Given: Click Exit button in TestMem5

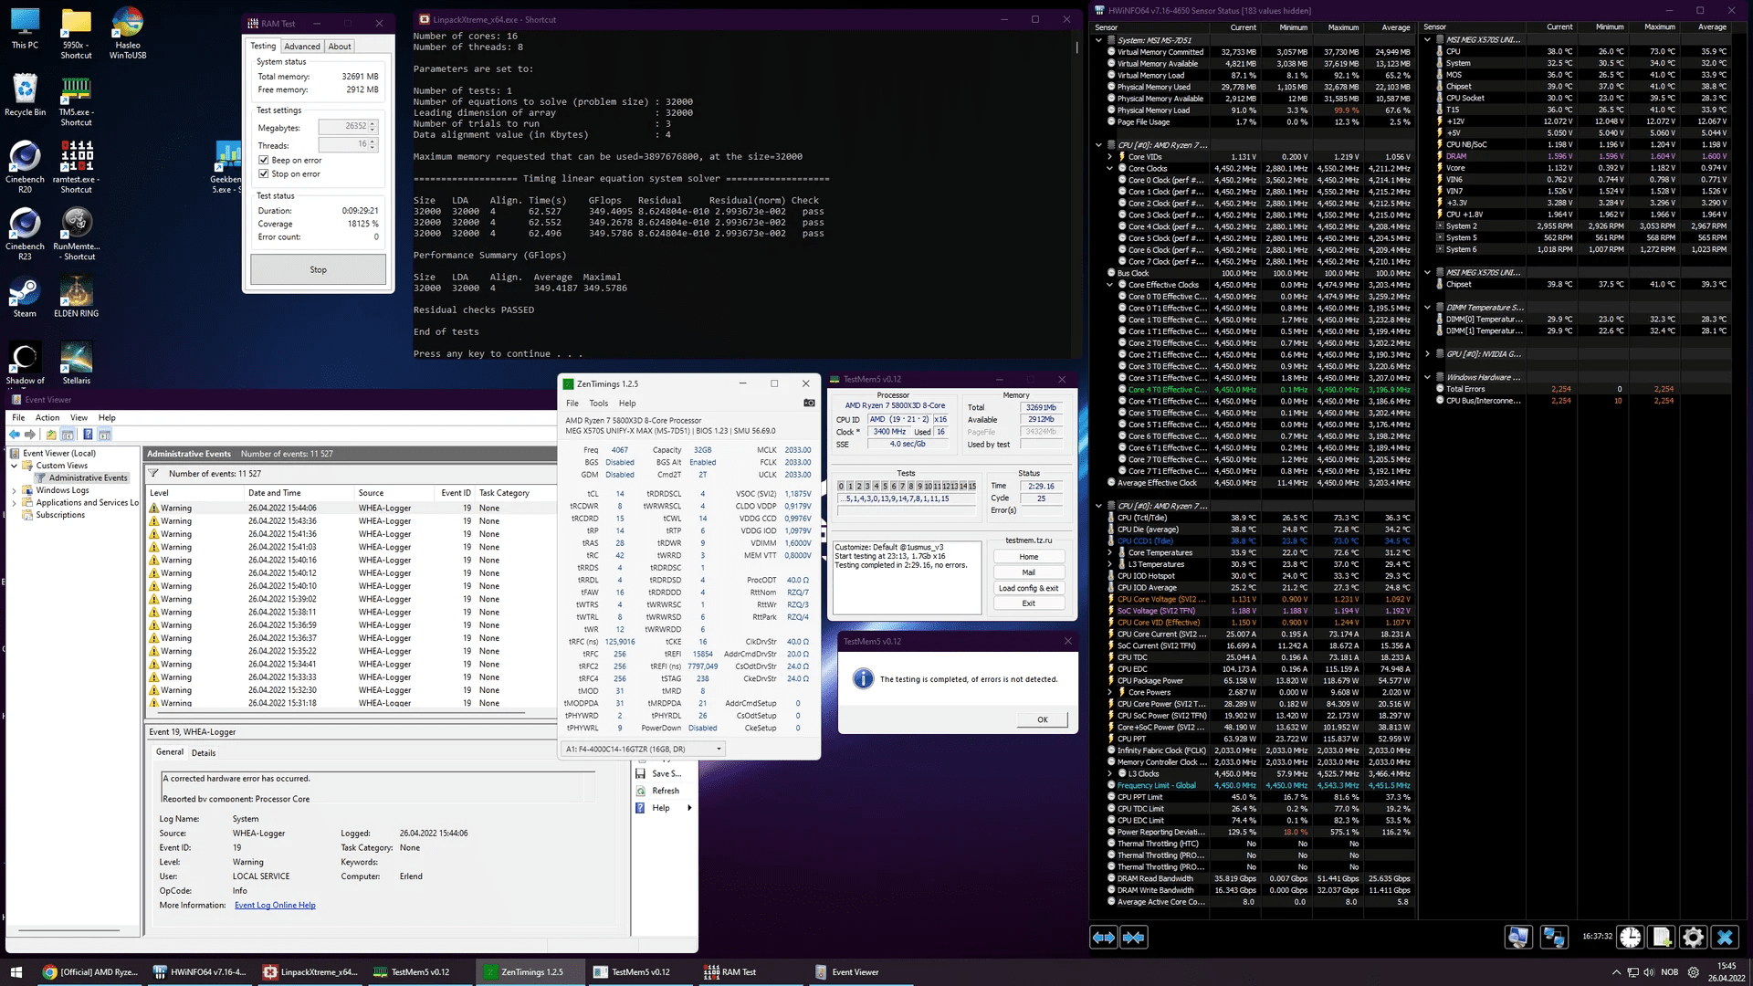Looking at the screenshot, I should pos(1028,603).
